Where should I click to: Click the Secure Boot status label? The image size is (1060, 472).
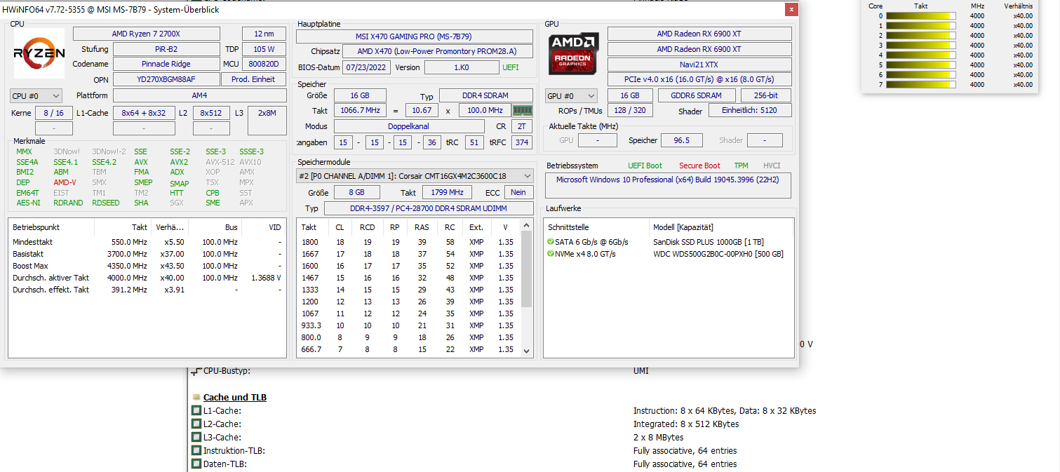pyautogui.click(x=699, y=166)
